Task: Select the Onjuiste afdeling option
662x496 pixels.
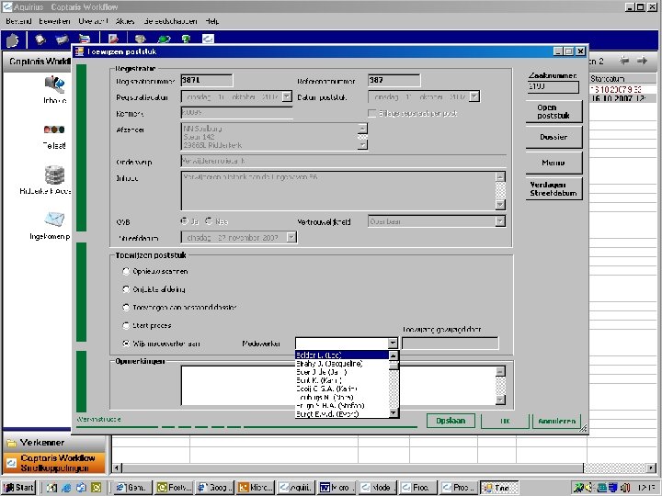Action: coord(126,289)
